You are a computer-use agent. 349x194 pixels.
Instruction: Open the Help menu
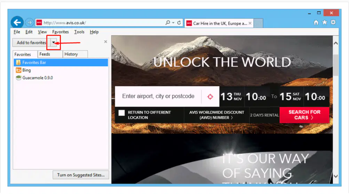point(94,32)
